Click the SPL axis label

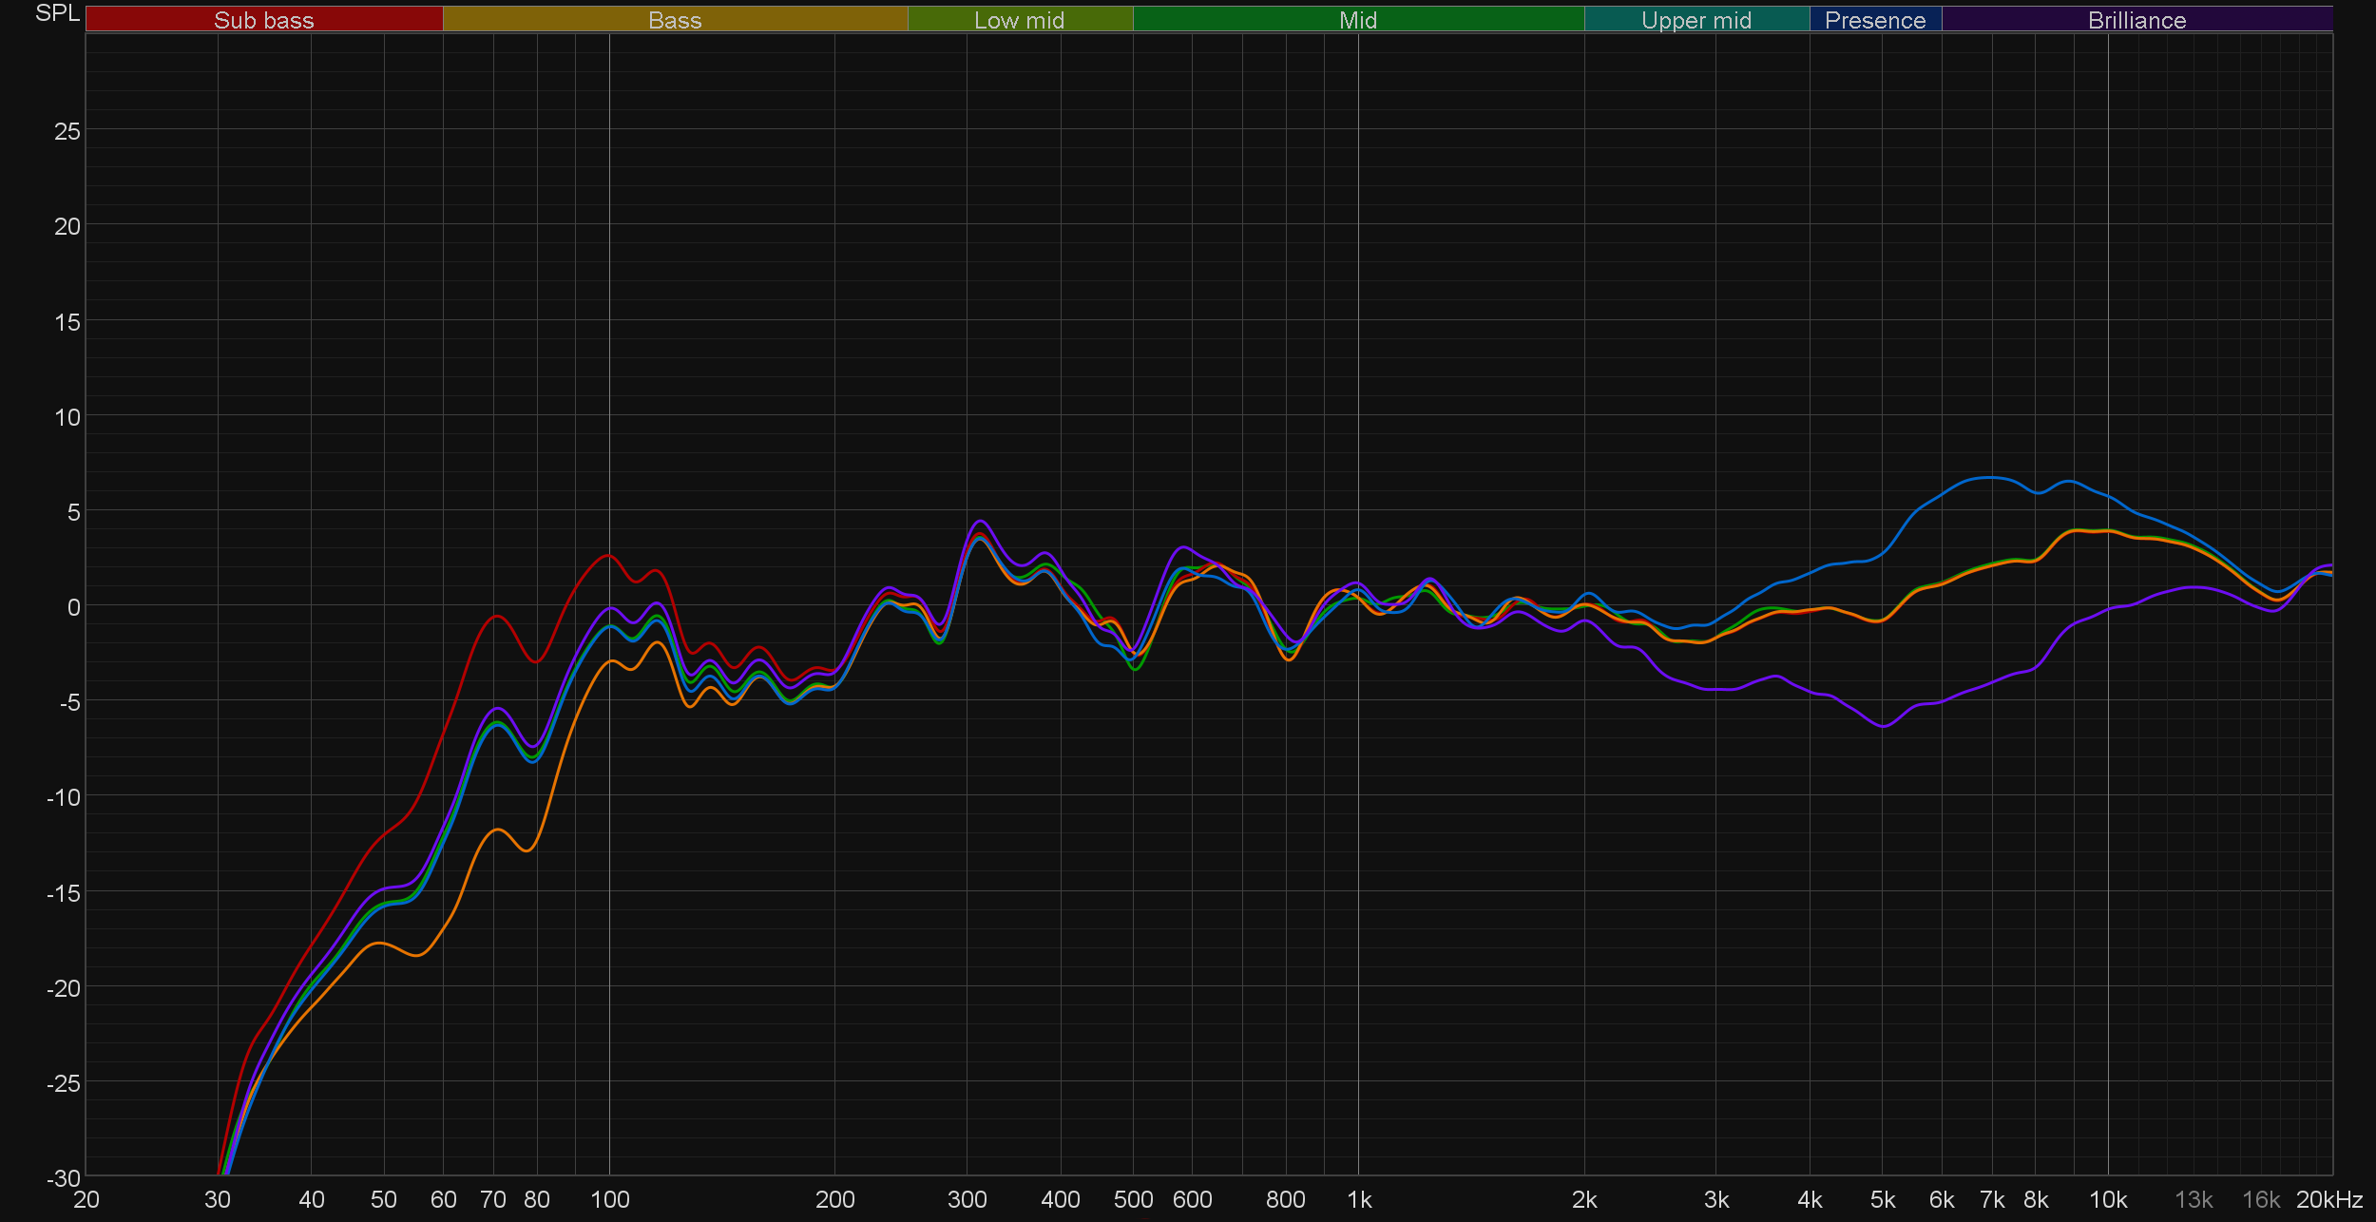[x=57, y=13]
